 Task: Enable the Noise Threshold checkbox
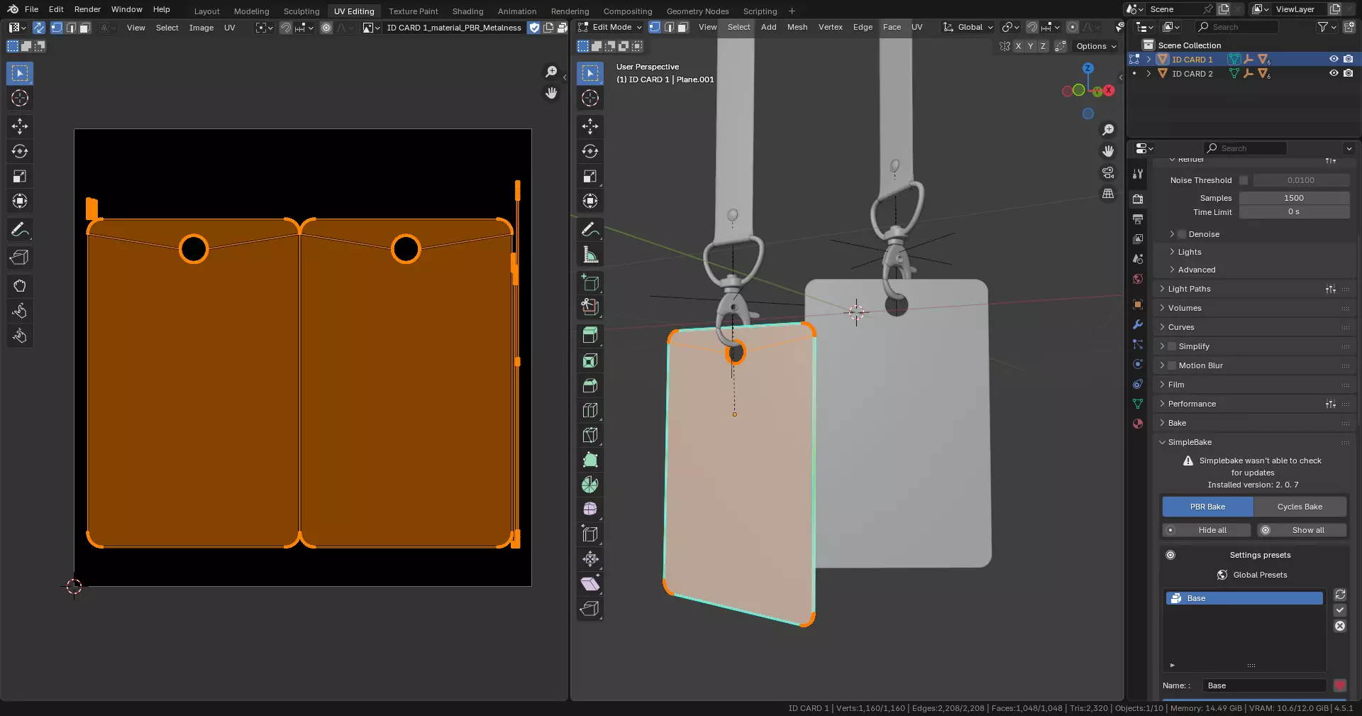tap(1244, 180)
